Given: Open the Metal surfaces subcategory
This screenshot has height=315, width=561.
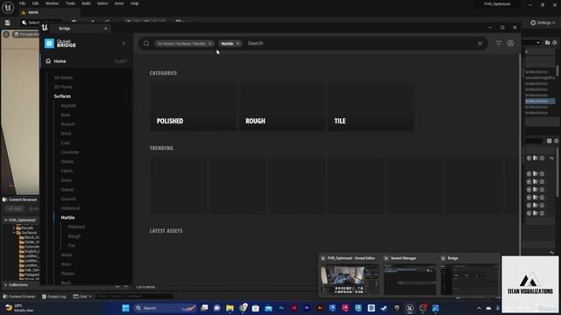Looking at the screenshot, I should click(x=67, y=255).
